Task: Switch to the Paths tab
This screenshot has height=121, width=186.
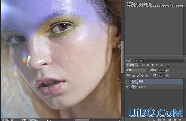Action: point(142,61)
